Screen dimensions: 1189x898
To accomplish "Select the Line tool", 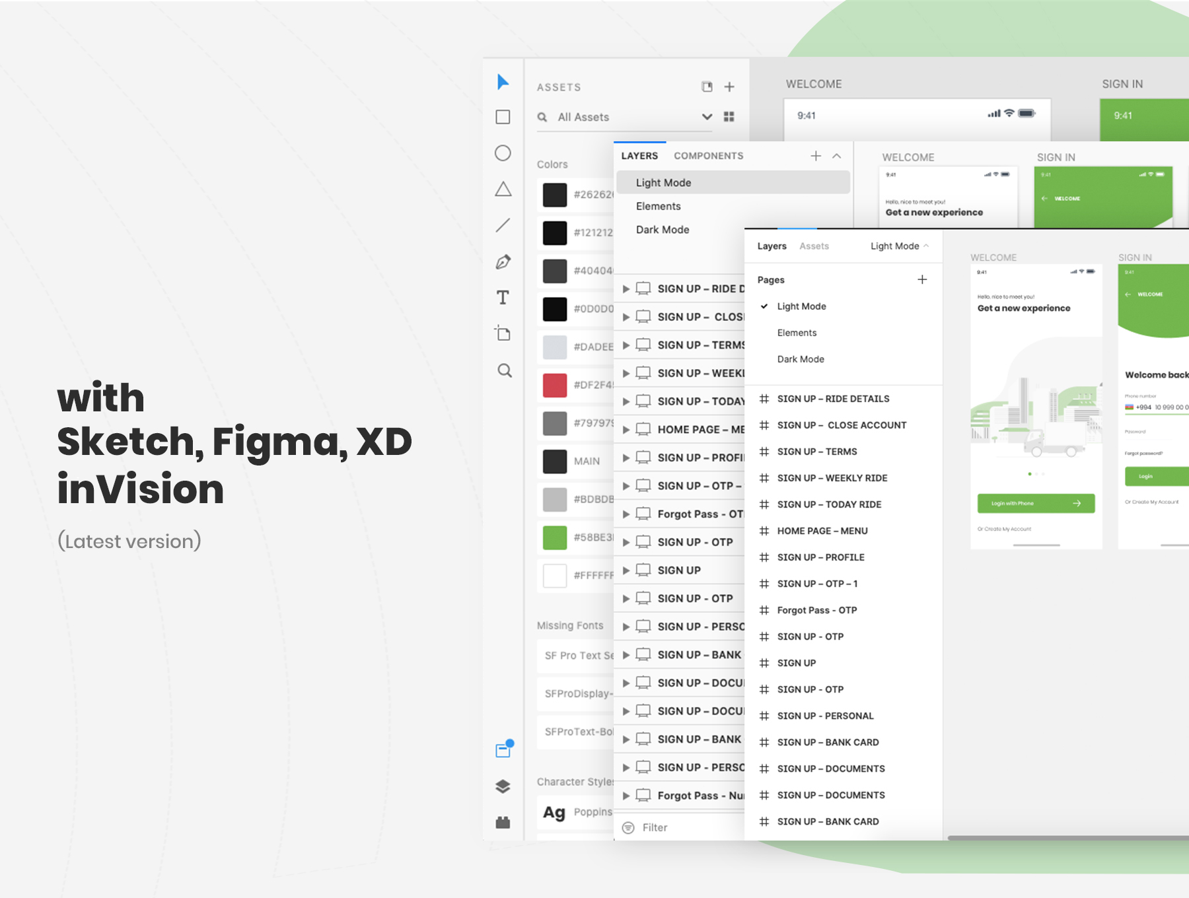I will 503,225.
